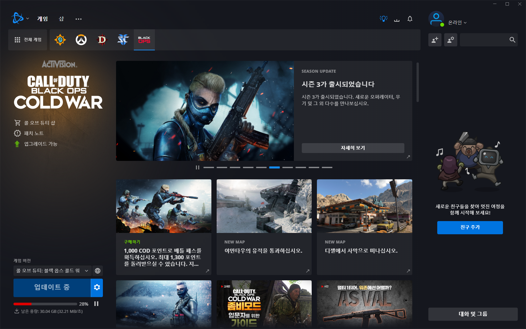
Task: Click the shop cart icon beside 콜 오브 듀티 샵
Action: (x=17, y=123)
